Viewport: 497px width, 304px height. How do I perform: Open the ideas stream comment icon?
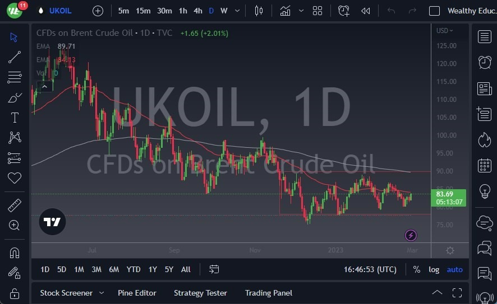(x=484, y=273)
